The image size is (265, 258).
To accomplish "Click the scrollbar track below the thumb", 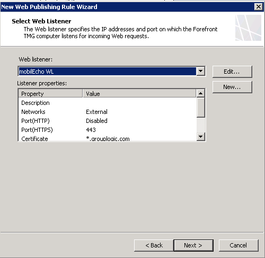I will [x=200, y=125].
